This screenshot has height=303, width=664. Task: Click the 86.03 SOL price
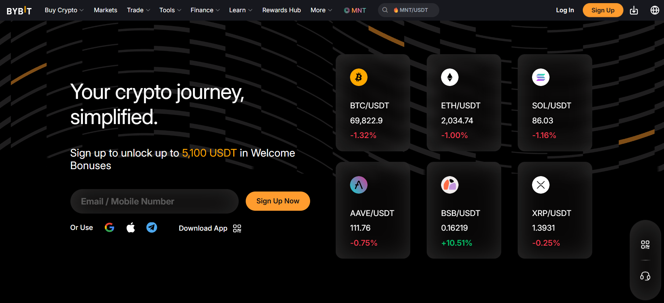[x=543, y=121]
